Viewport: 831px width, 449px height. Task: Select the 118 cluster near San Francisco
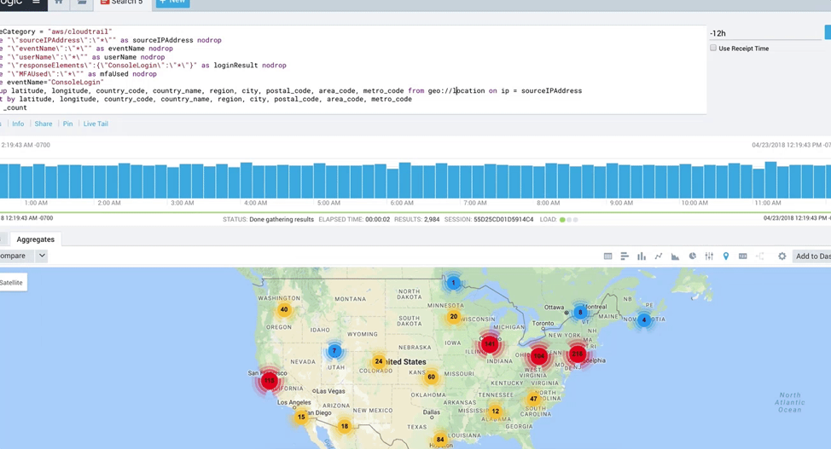click(x=270, y=380)
